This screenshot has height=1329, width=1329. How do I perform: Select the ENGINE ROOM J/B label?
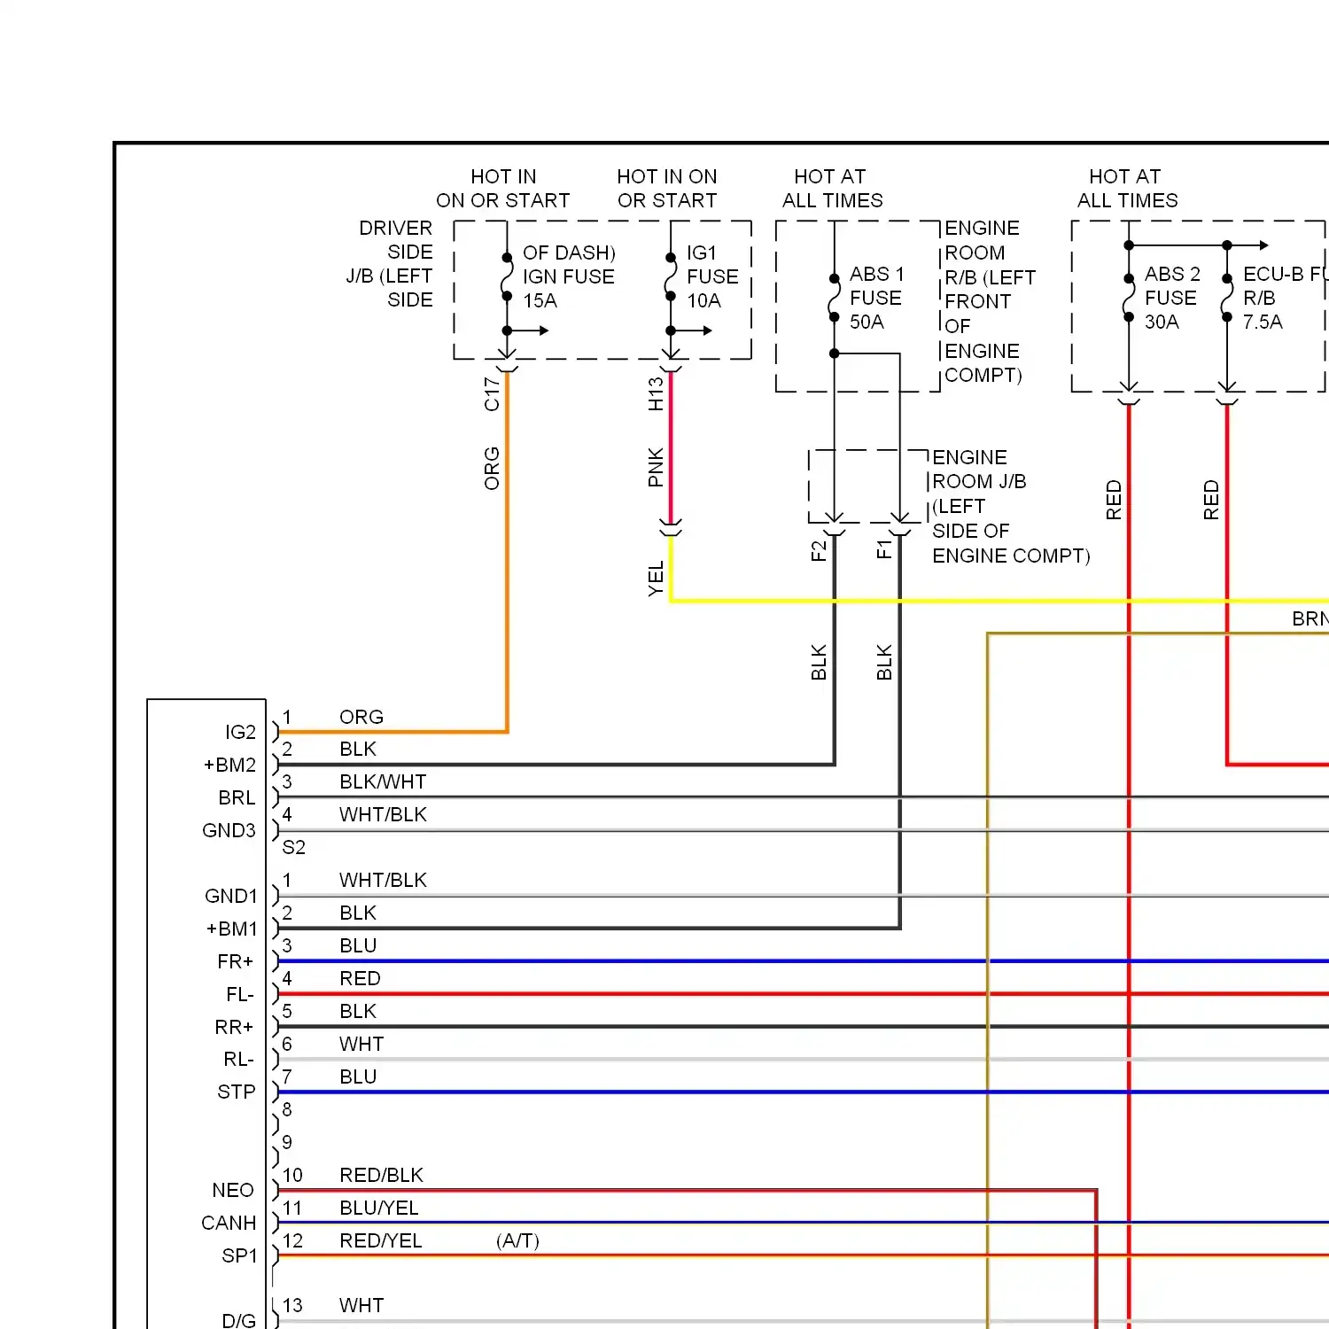click(x=1011, y=506)
